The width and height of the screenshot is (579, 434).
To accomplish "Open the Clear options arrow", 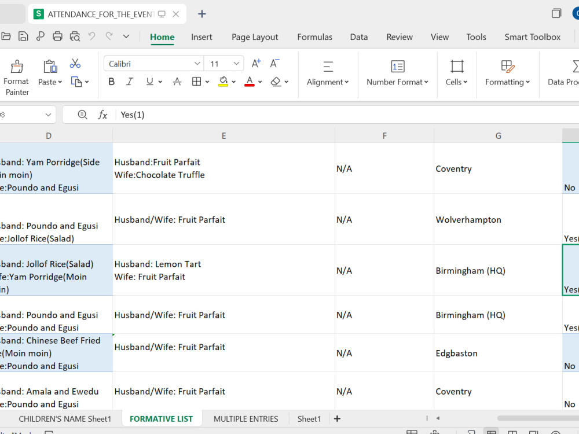I will tap(287, 82).
